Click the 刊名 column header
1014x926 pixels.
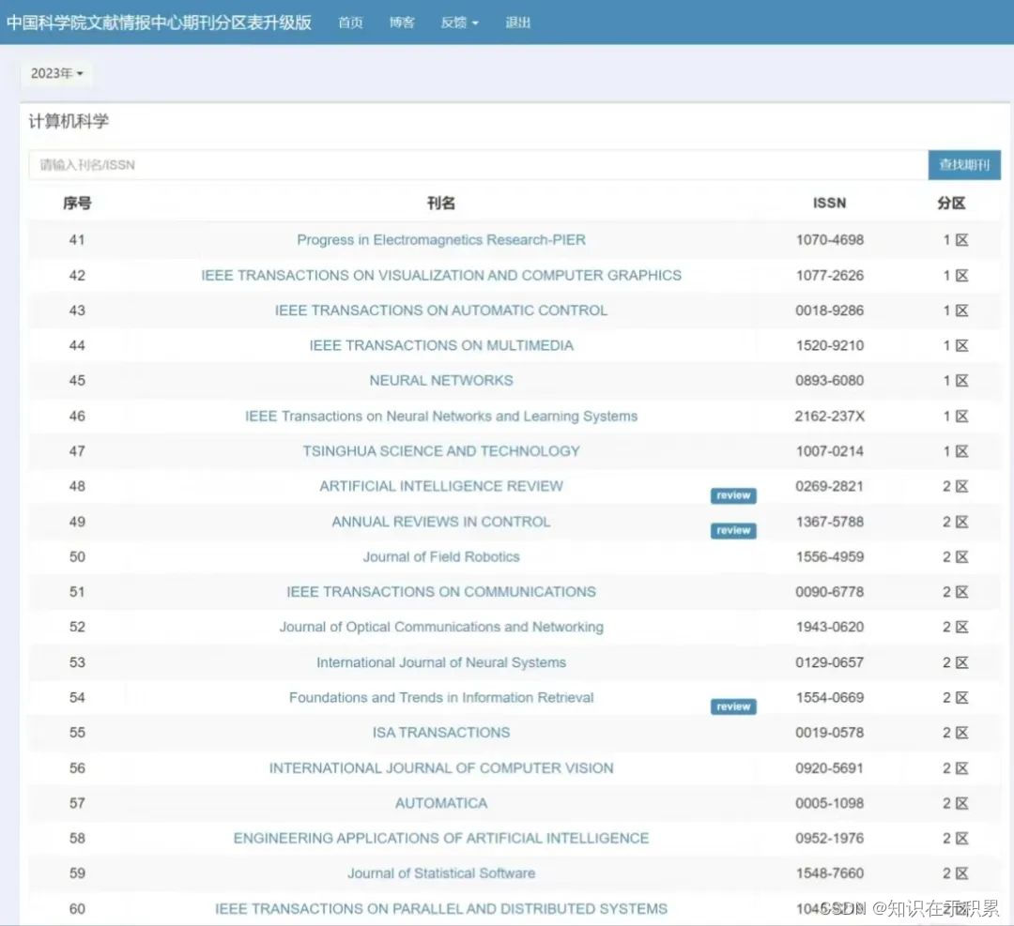point(441,203)
